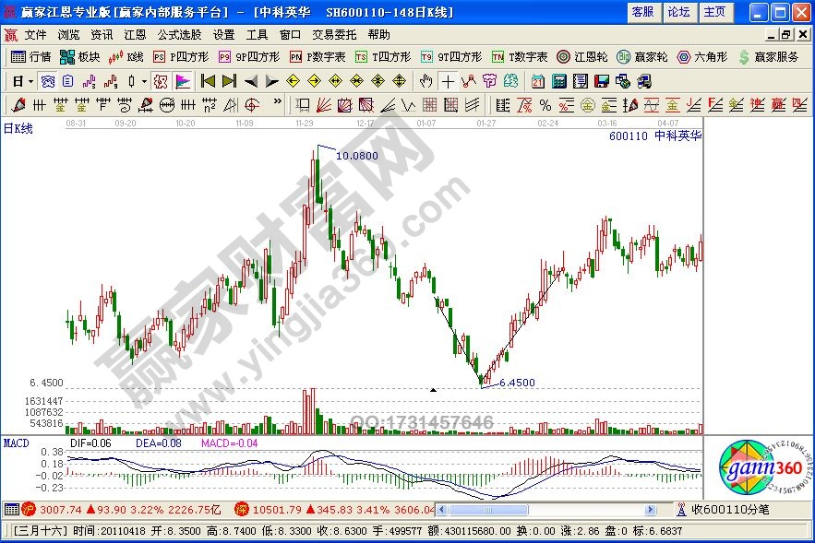Open the 窗口 menu
The image size is (815, 543).
pyautogui.click(x=290, y=35)
